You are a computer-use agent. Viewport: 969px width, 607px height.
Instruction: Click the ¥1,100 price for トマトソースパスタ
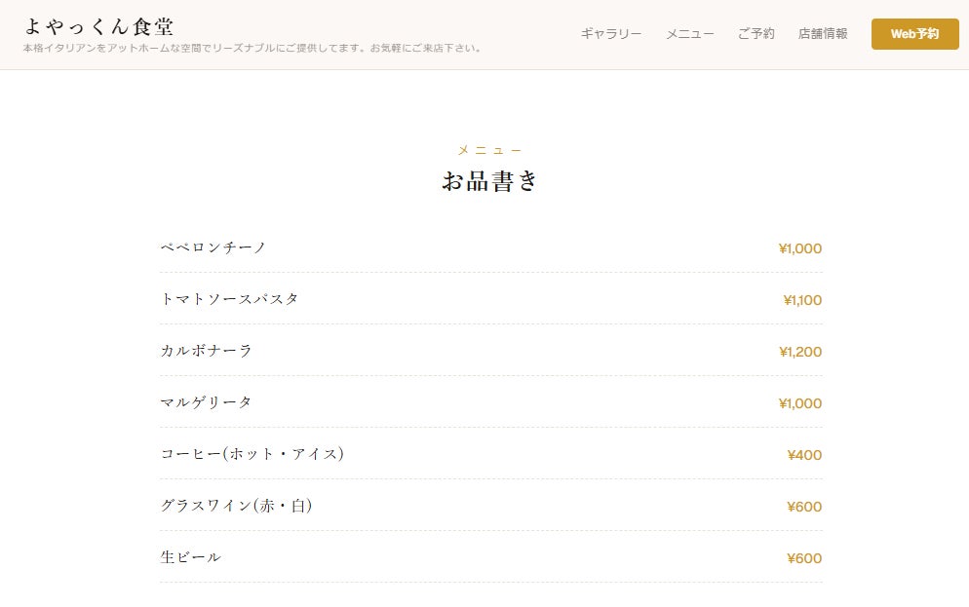802,300
